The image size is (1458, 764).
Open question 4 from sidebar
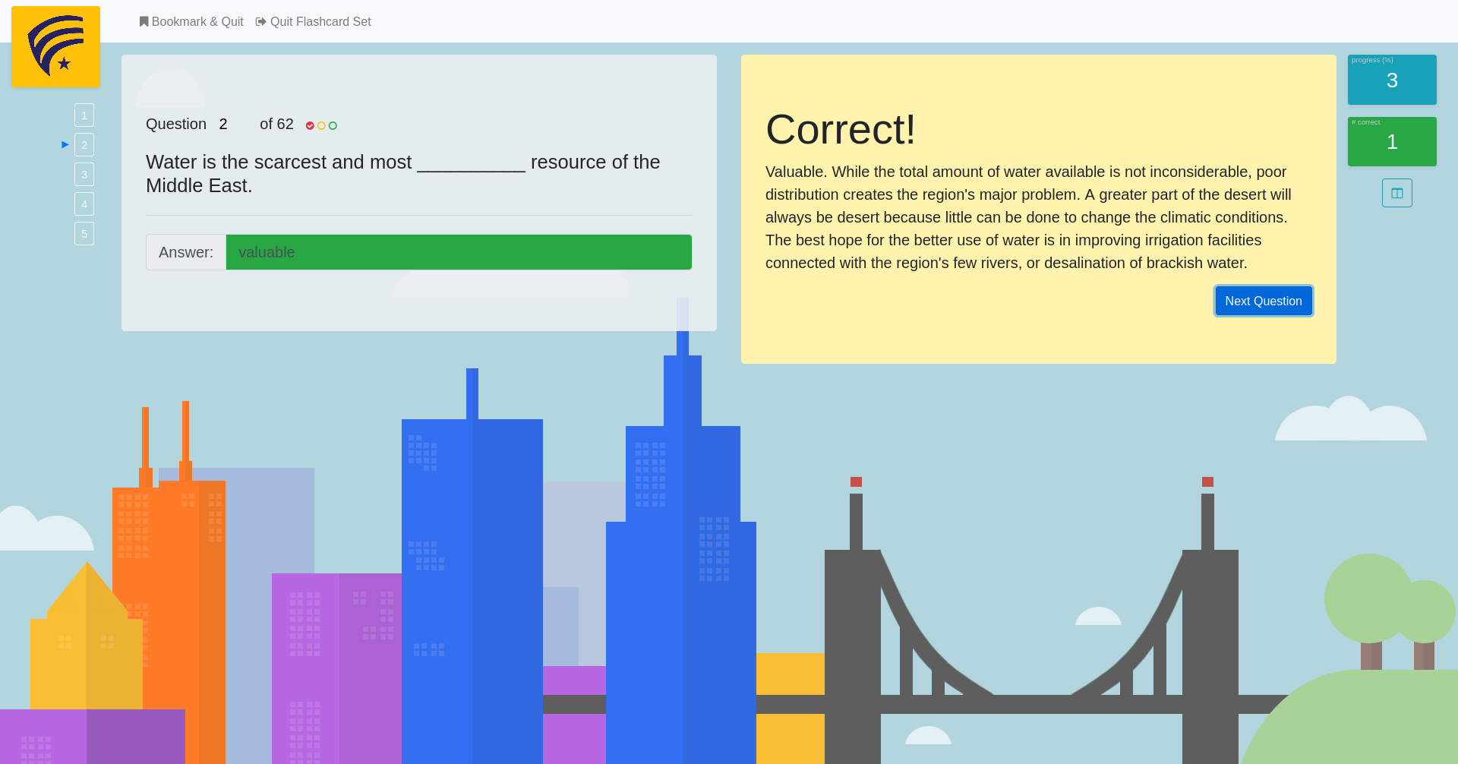84,204
